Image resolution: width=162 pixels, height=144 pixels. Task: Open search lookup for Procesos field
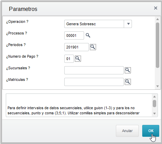[x=88, y=35]
